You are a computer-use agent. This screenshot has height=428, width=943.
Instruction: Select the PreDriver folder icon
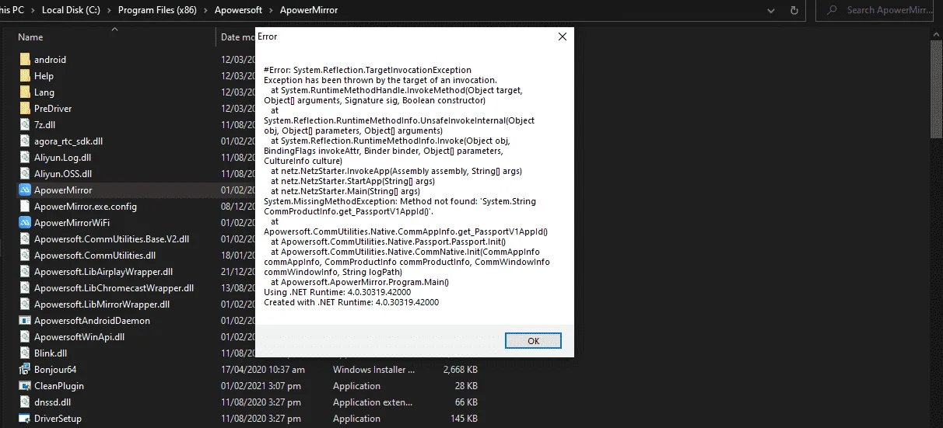pos(25,108)
